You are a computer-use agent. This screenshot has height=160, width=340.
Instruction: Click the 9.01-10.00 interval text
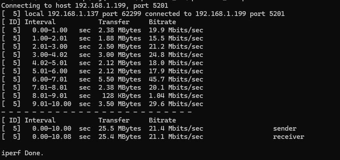(x=52, y=104)
